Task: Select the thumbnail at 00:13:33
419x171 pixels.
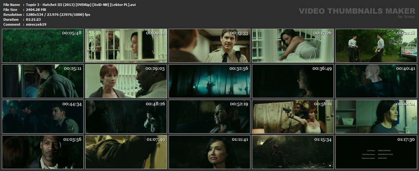Action: tap(209, 46)
